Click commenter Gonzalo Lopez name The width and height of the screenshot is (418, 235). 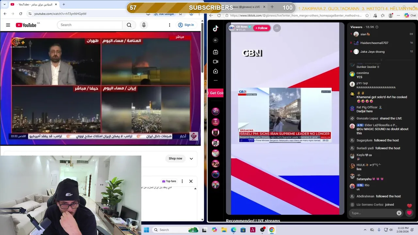pos(367,118)
